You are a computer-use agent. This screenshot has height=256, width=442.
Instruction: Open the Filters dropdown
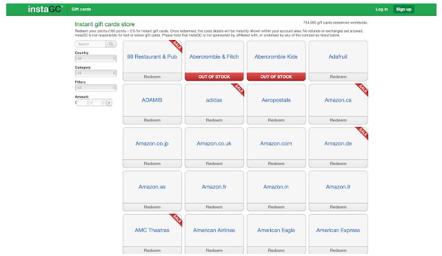click(96, 88)
